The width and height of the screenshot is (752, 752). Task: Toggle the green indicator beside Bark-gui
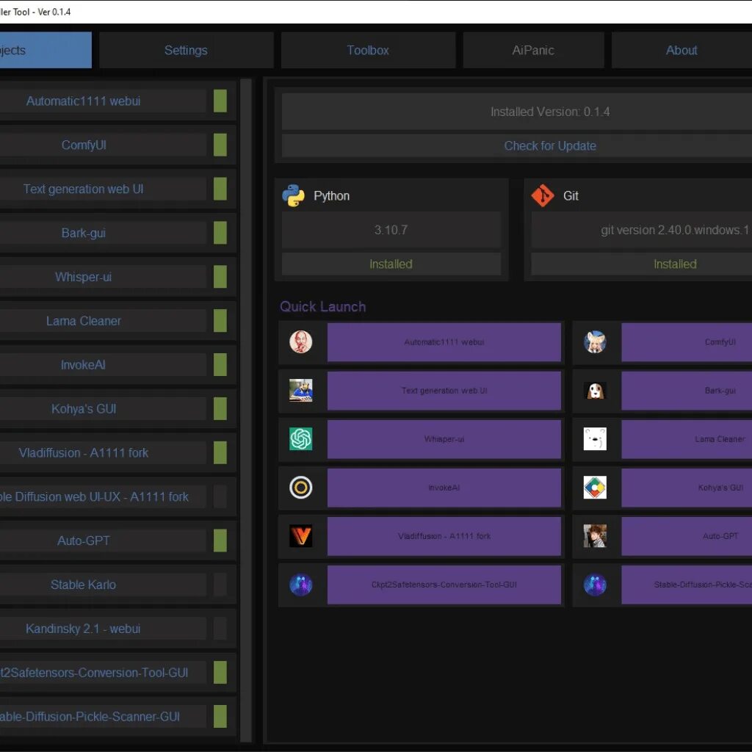[x=220, y=233]
